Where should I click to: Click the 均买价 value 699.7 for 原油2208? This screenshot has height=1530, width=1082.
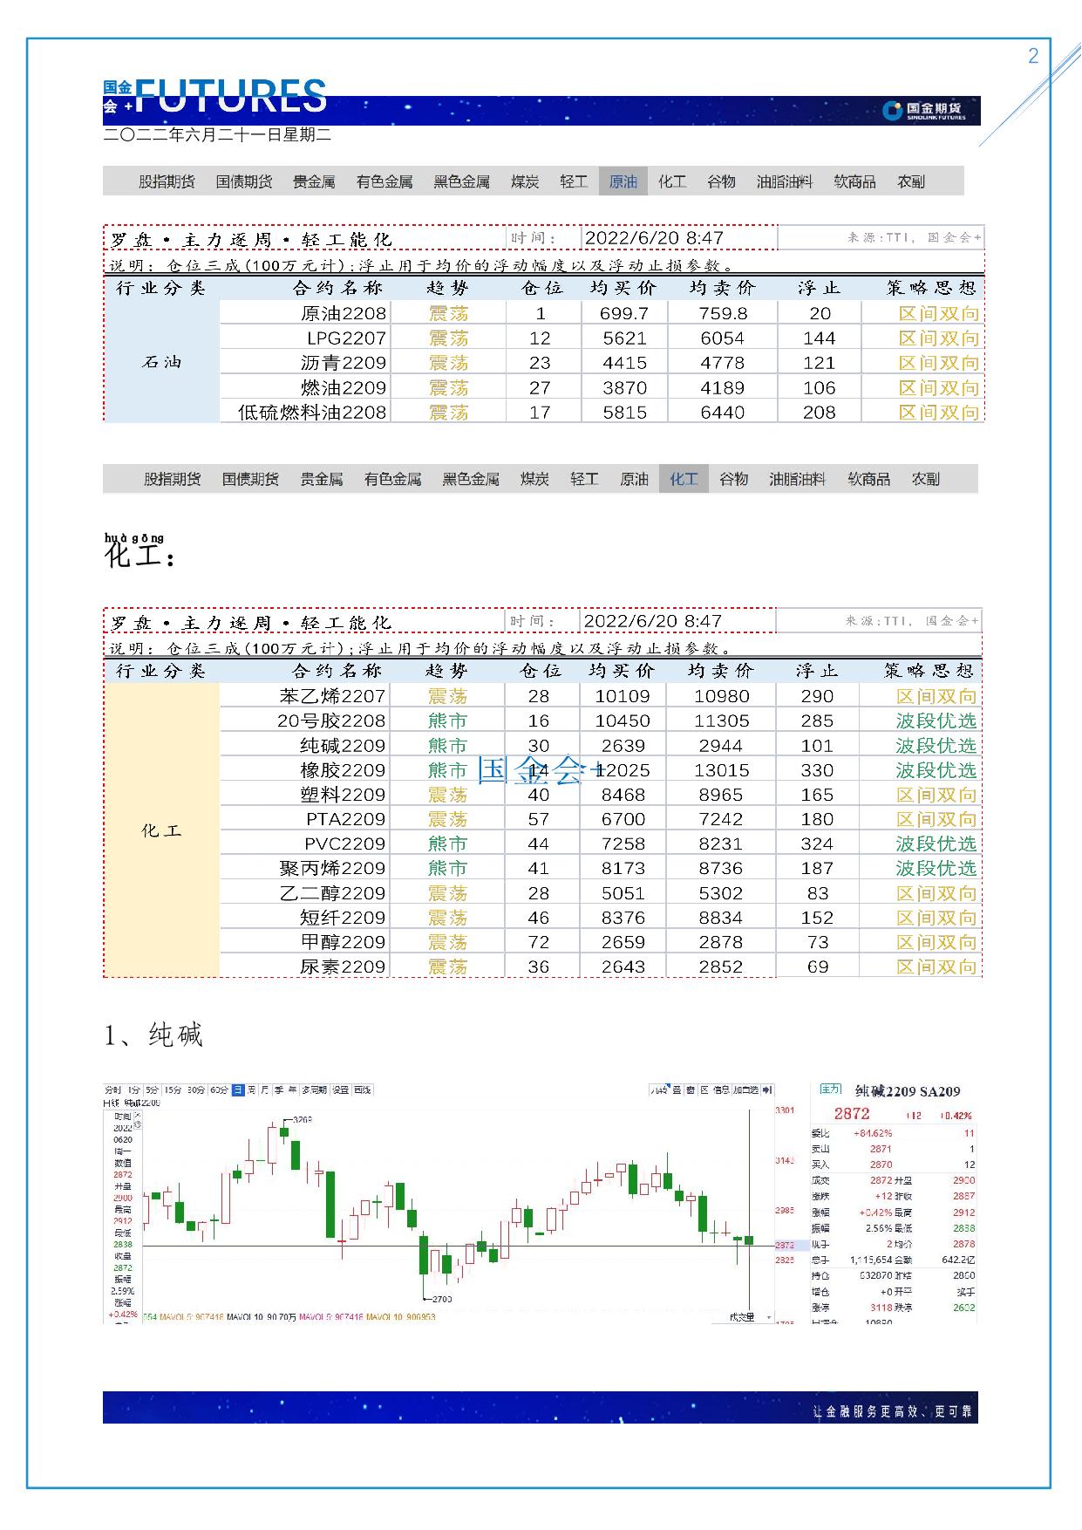624,313
